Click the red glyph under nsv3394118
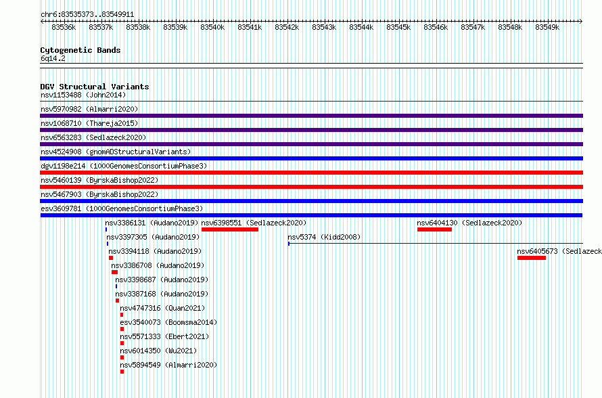The height and width of the screenshot is (398, 602). point(111,258)
